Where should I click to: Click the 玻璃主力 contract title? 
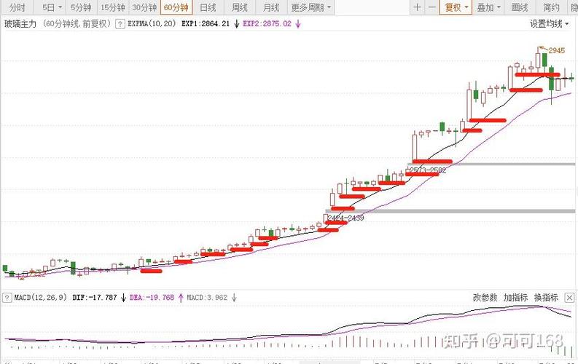[x=20, y=24]
